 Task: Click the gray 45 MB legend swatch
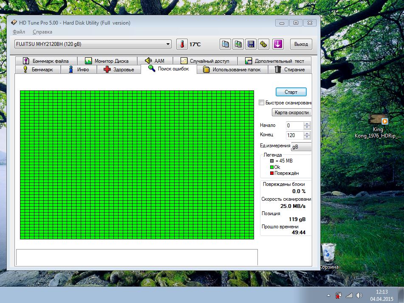coord(271,161)
